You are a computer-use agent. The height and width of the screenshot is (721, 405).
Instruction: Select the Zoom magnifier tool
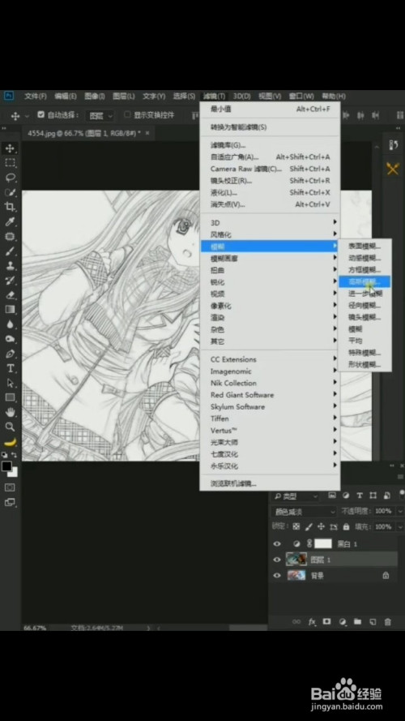(x=10, y=427)
